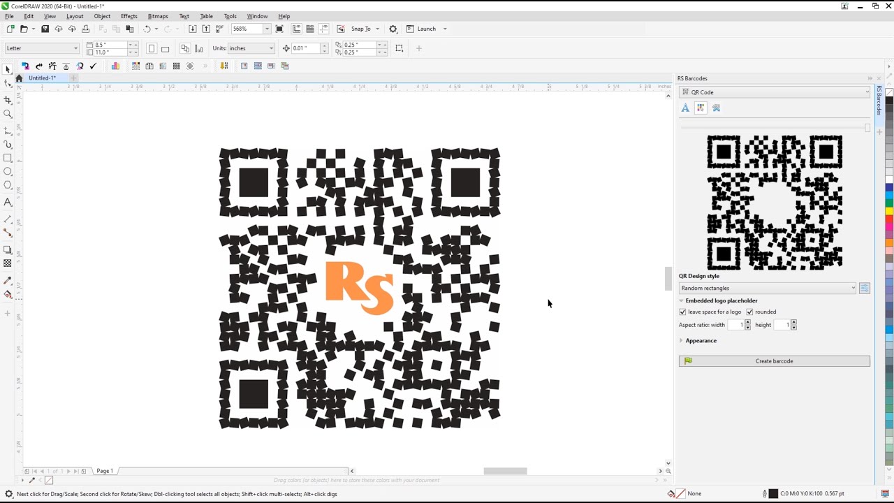The height and width of the screenshot is (503, 894).
Task: Select the Page 1 tab
Action: (x=105, y=471)
